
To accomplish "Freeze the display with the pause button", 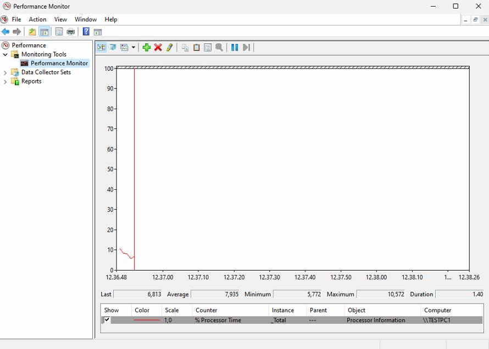I will click(235, 48).
